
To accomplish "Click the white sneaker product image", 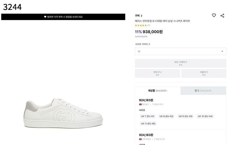I will pyautogui.click(x=63, y=114).
